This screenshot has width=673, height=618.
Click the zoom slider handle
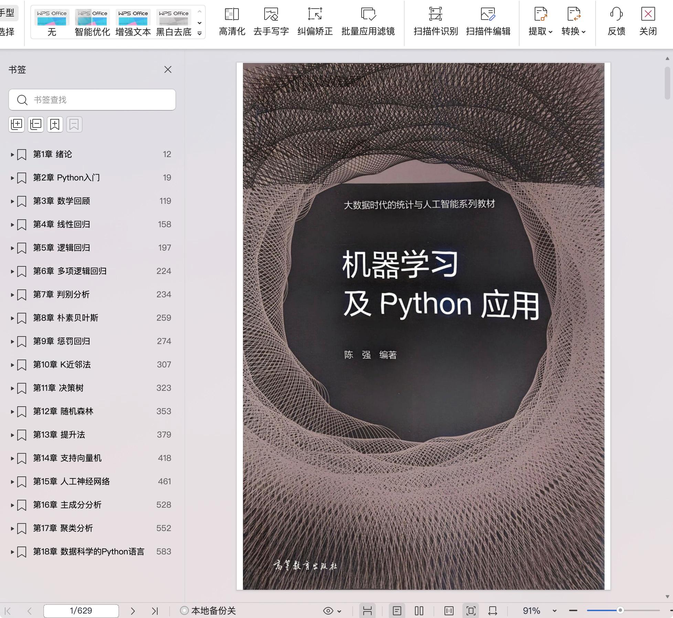pos(620,610)
